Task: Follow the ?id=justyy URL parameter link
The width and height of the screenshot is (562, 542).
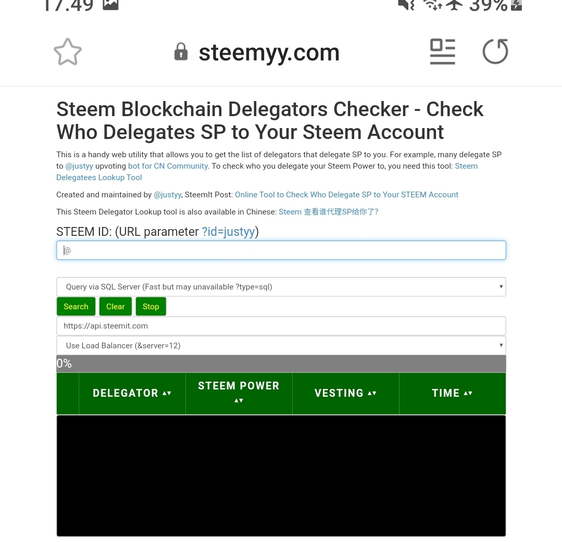Action: [228, 232]
